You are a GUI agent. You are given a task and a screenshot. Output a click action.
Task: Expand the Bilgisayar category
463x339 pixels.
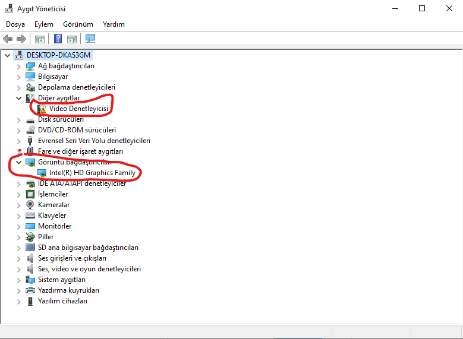[x=18, y=77]
